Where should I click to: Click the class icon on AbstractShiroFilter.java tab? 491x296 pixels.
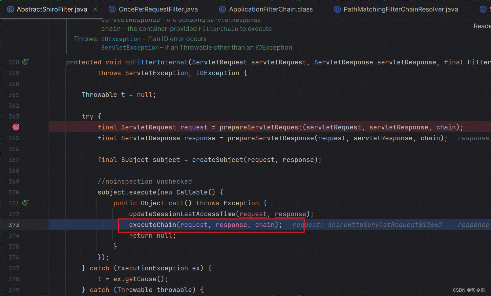pos(11,9)
